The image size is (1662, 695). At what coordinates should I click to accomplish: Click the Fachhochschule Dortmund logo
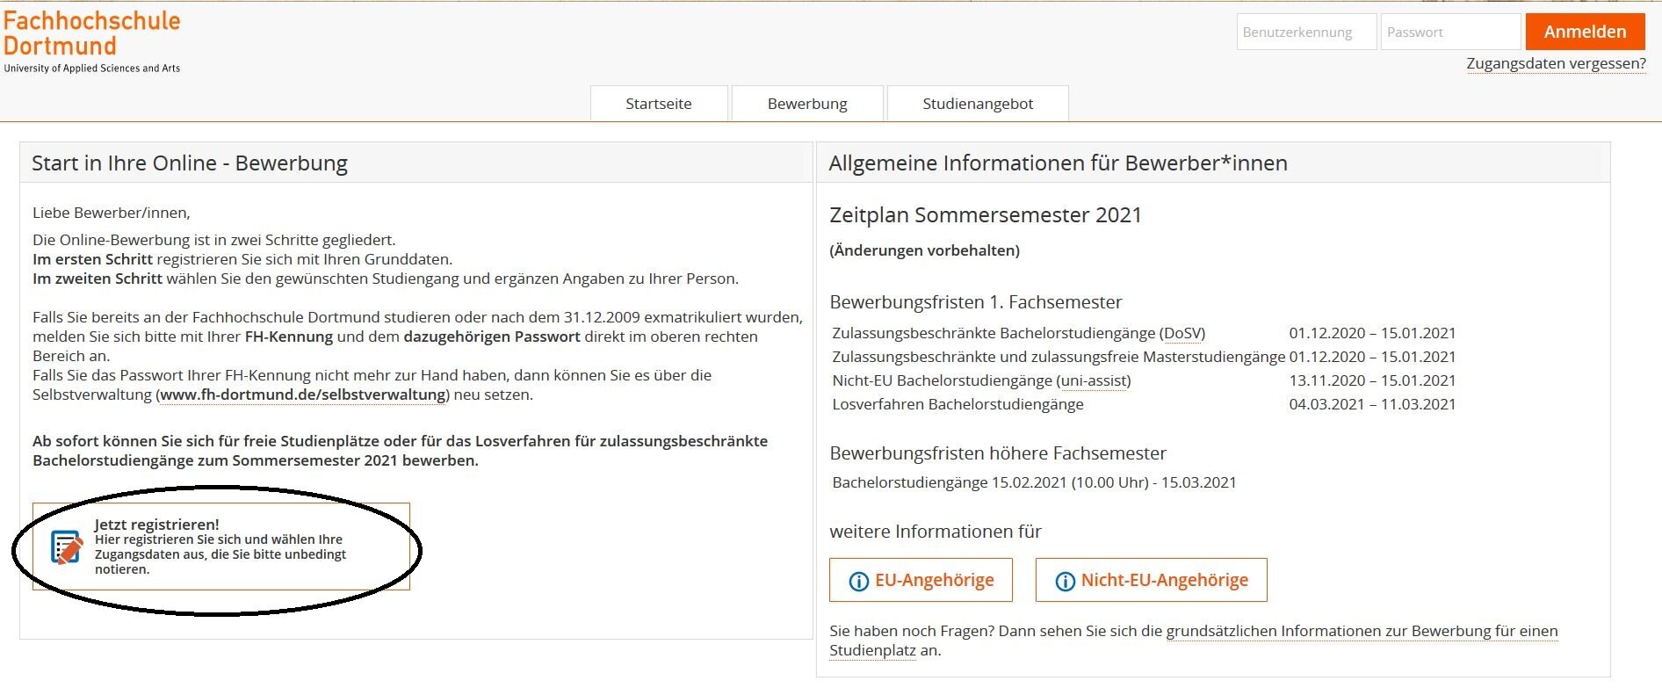click(x=91, y=41)
